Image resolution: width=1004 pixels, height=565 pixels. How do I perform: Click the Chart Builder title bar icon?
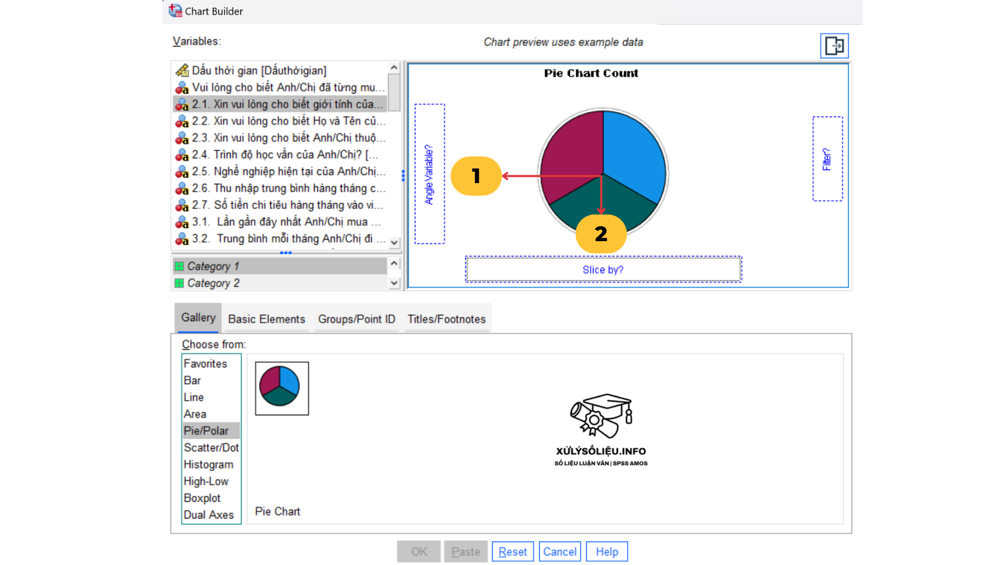175,10
